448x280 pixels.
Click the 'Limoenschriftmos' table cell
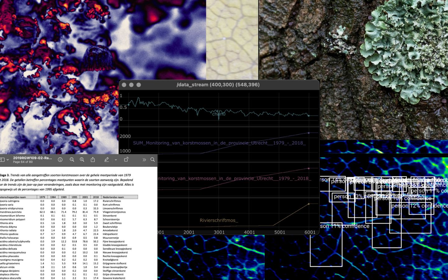[113, 208]
